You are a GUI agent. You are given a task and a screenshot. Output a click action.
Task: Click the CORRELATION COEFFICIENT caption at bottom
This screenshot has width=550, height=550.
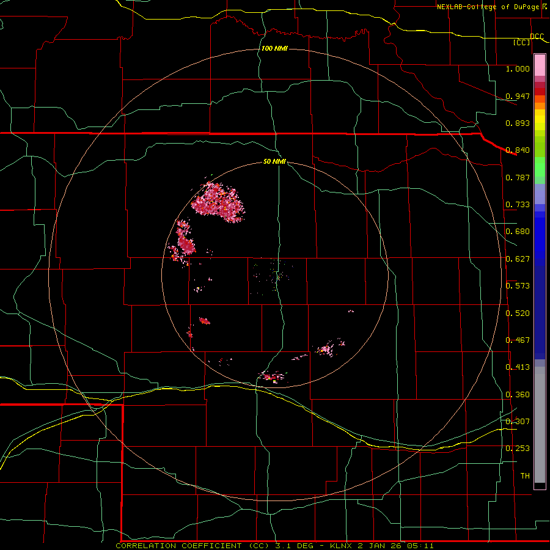[274, 546]
